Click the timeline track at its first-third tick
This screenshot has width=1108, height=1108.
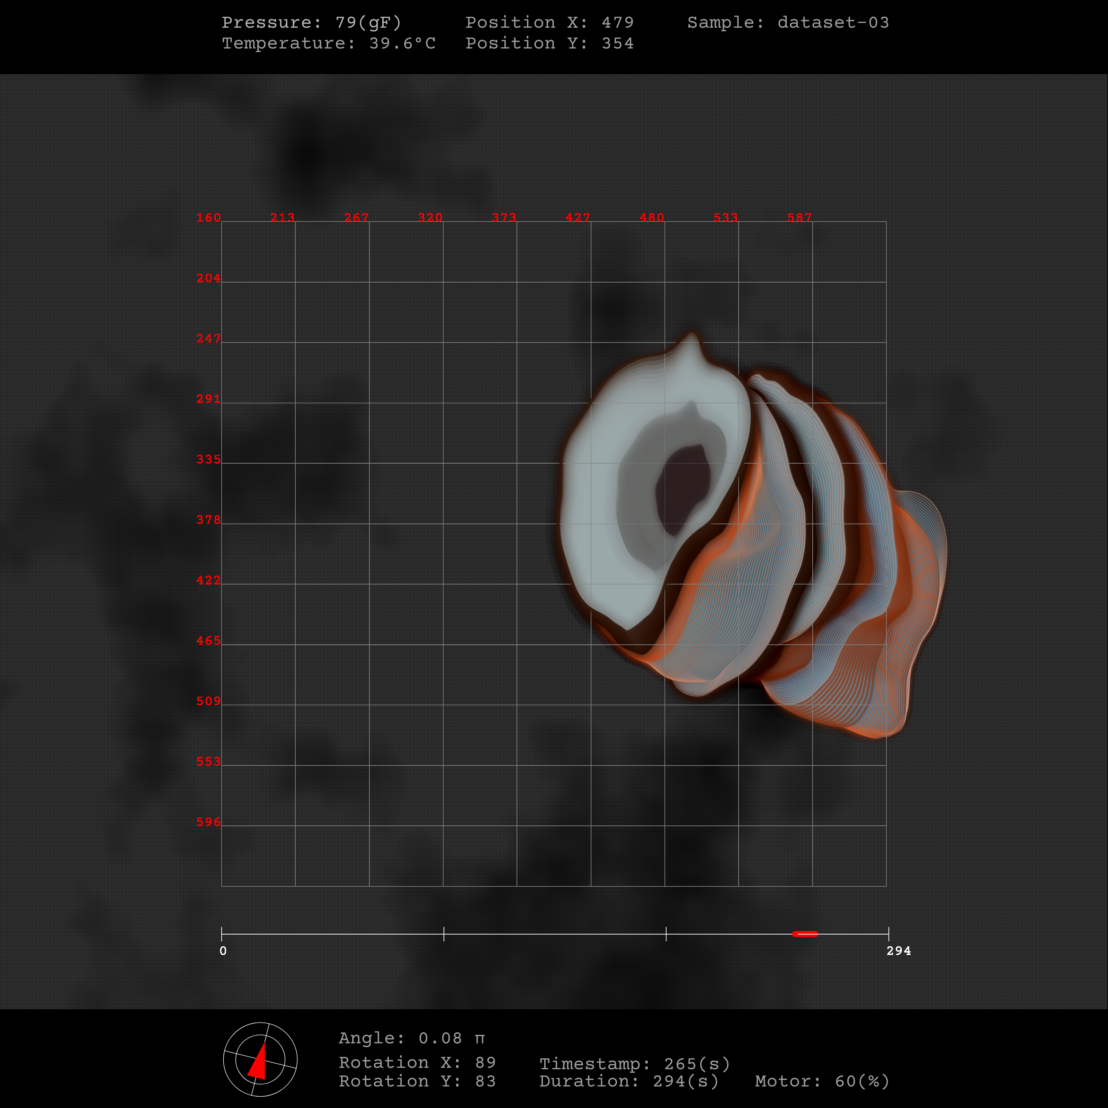click(x=444, y=933)
